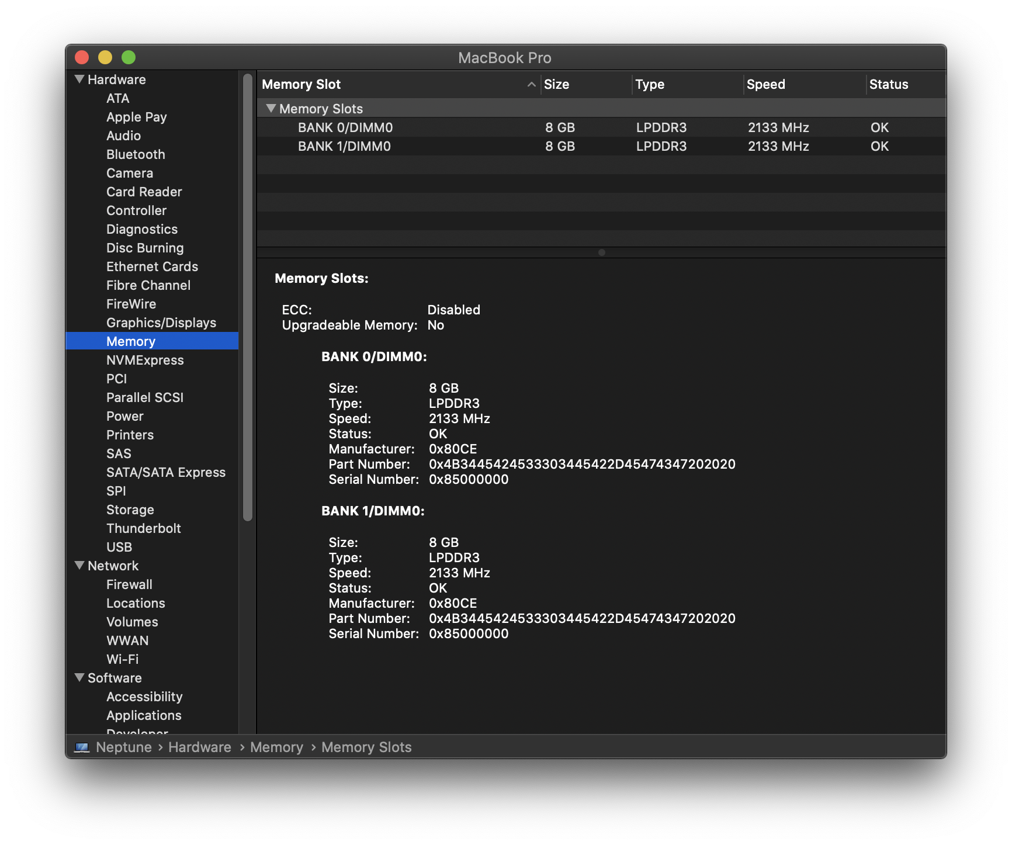Select the BANK 1/DIMM0 table row
1012x845 pixels.
601,146
